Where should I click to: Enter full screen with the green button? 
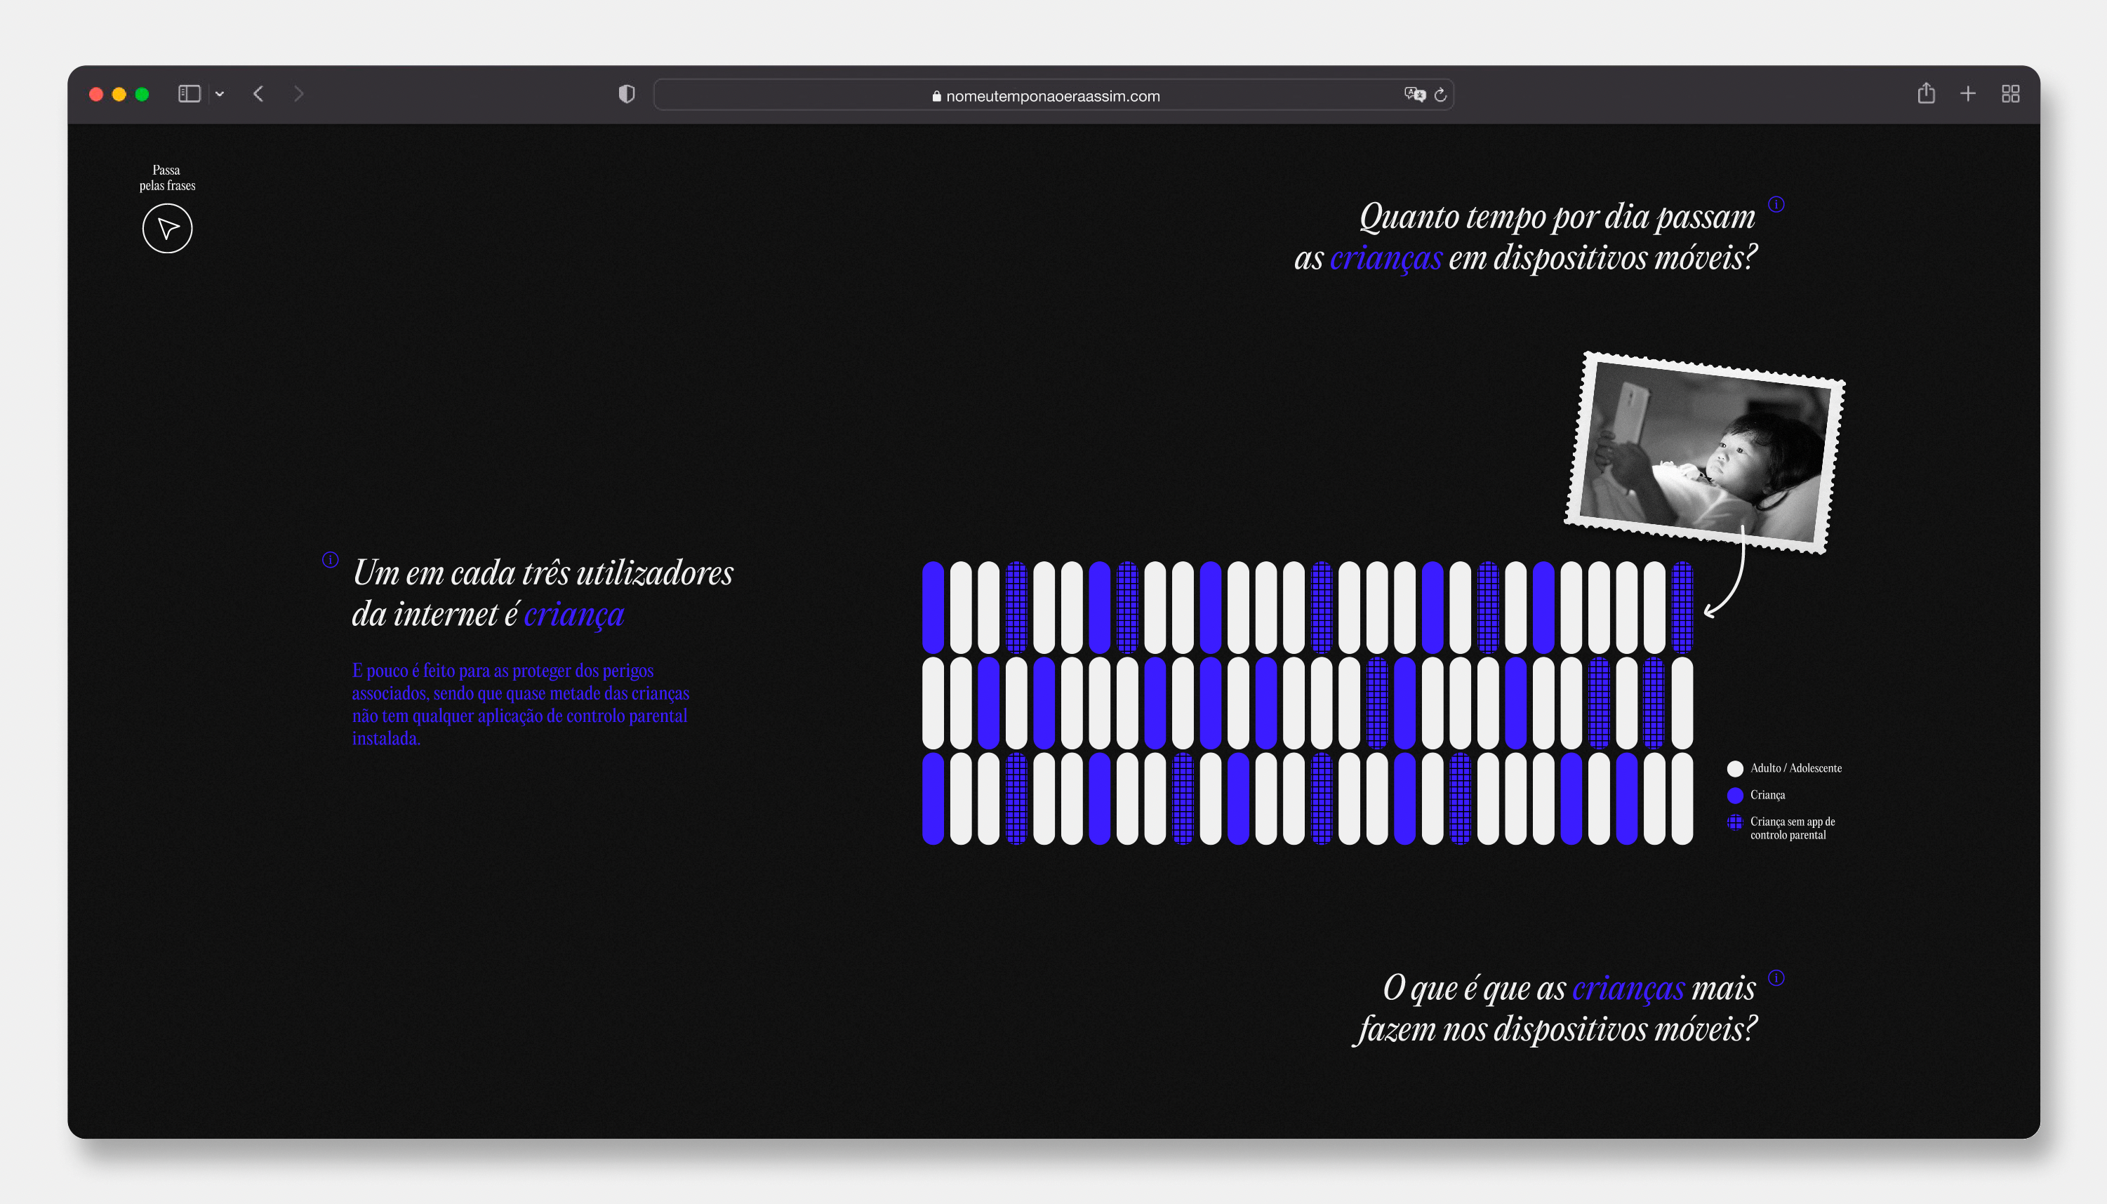(x=142, y=94)
